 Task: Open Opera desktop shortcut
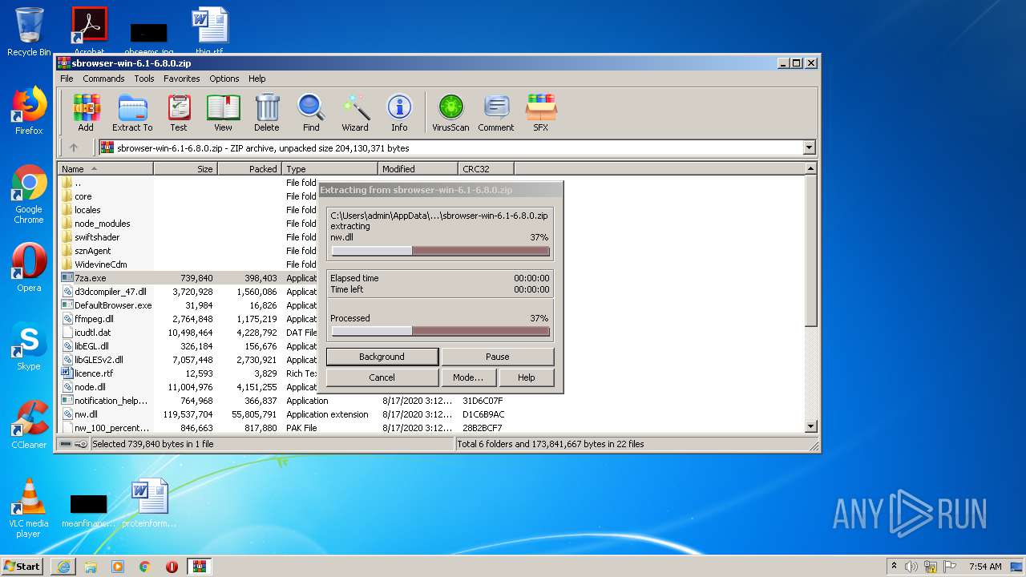(29, 268)
